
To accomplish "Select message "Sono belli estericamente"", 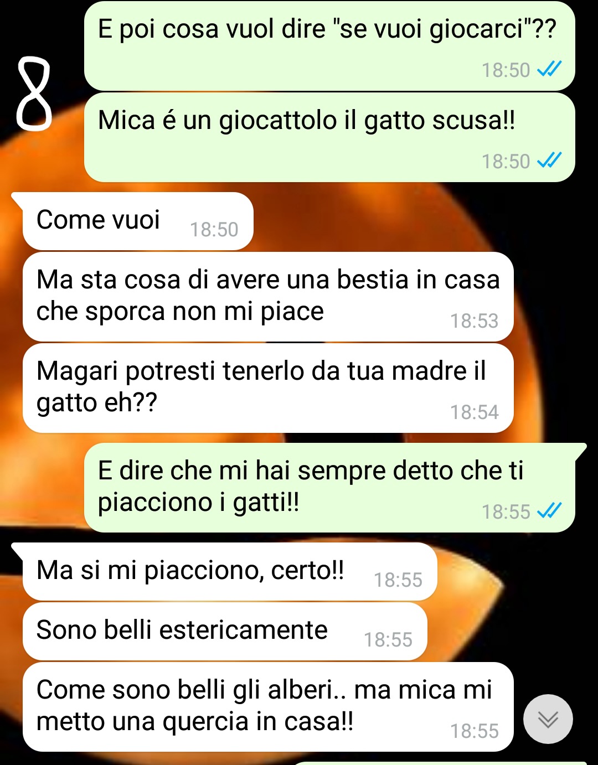I will tap(225, 631).
